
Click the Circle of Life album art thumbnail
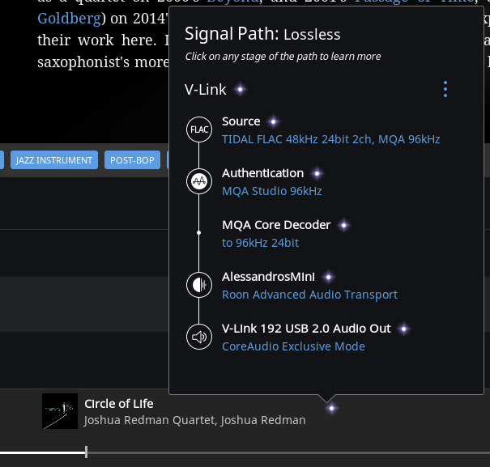click(x=60, y=411)
